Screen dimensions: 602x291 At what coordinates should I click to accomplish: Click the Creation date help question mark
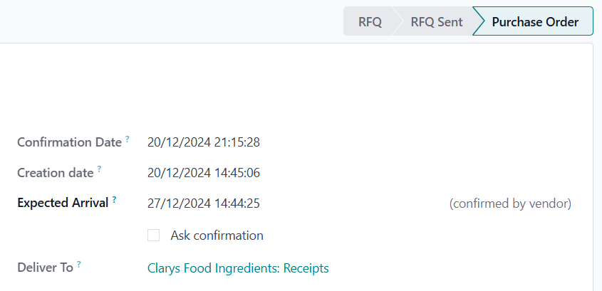[x=99, y=170]
